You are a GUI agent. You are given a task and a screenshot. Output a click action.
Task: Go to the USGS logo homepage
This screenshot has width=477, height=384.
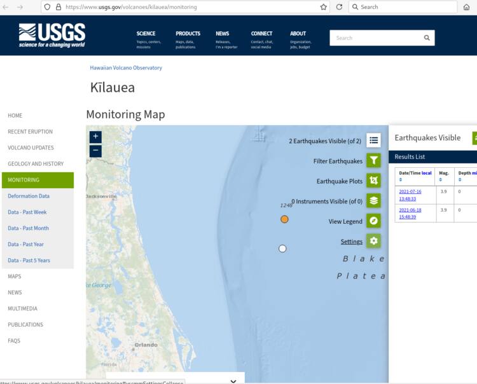coord(52,35)
